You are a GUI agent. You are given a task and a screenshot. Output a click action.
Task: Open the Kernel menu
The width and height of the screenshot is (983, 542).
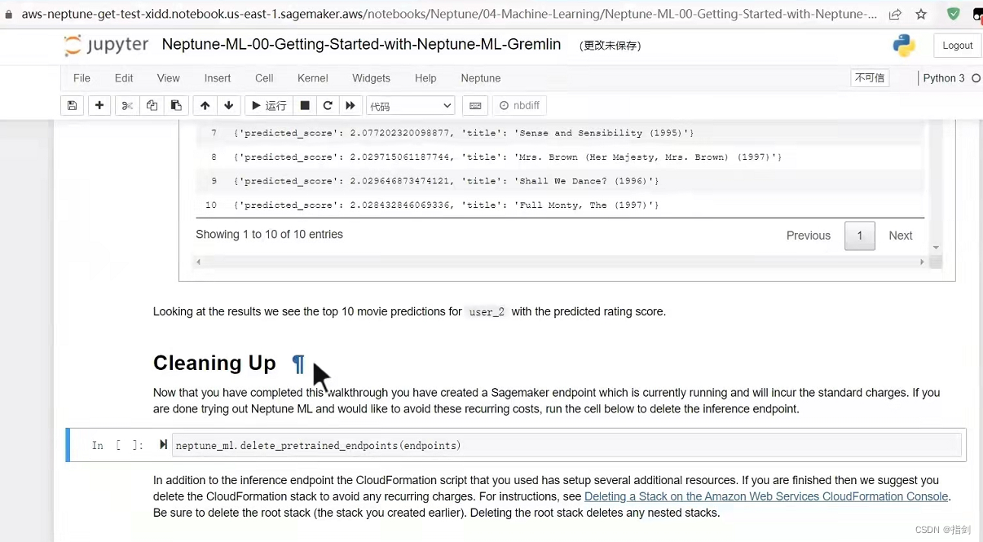[313, 78]
